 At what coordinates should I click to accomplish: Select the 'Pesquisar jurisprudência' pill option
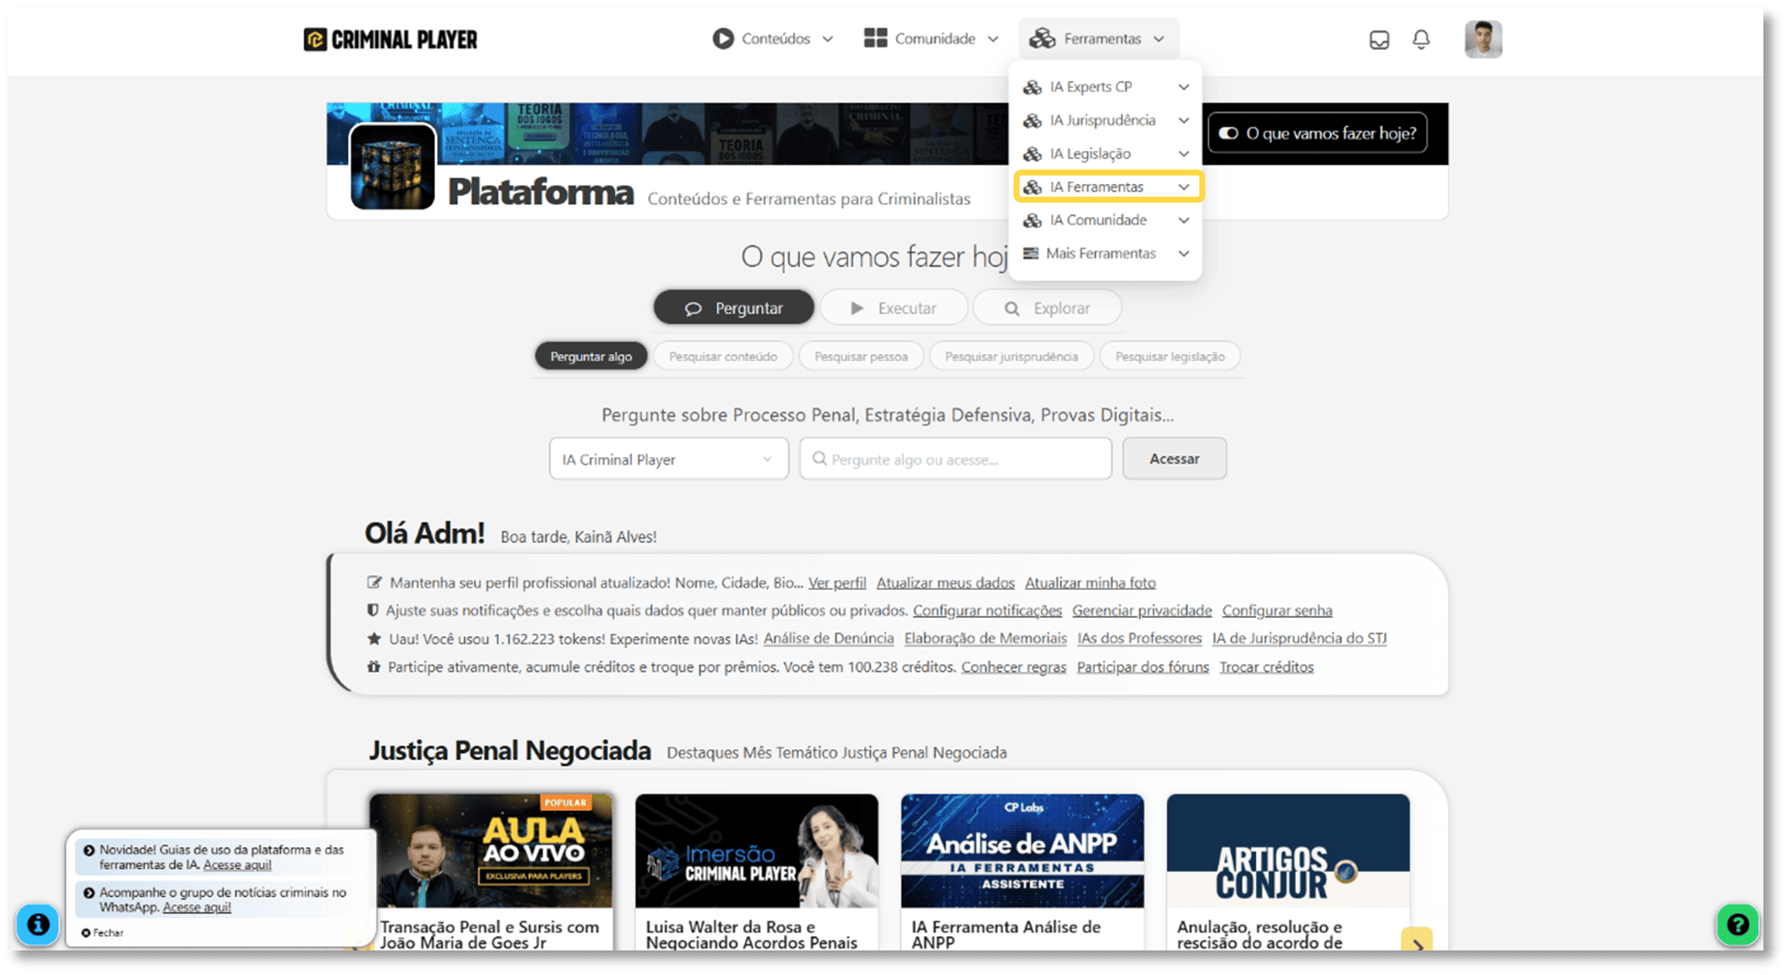tap(1011, 356)
